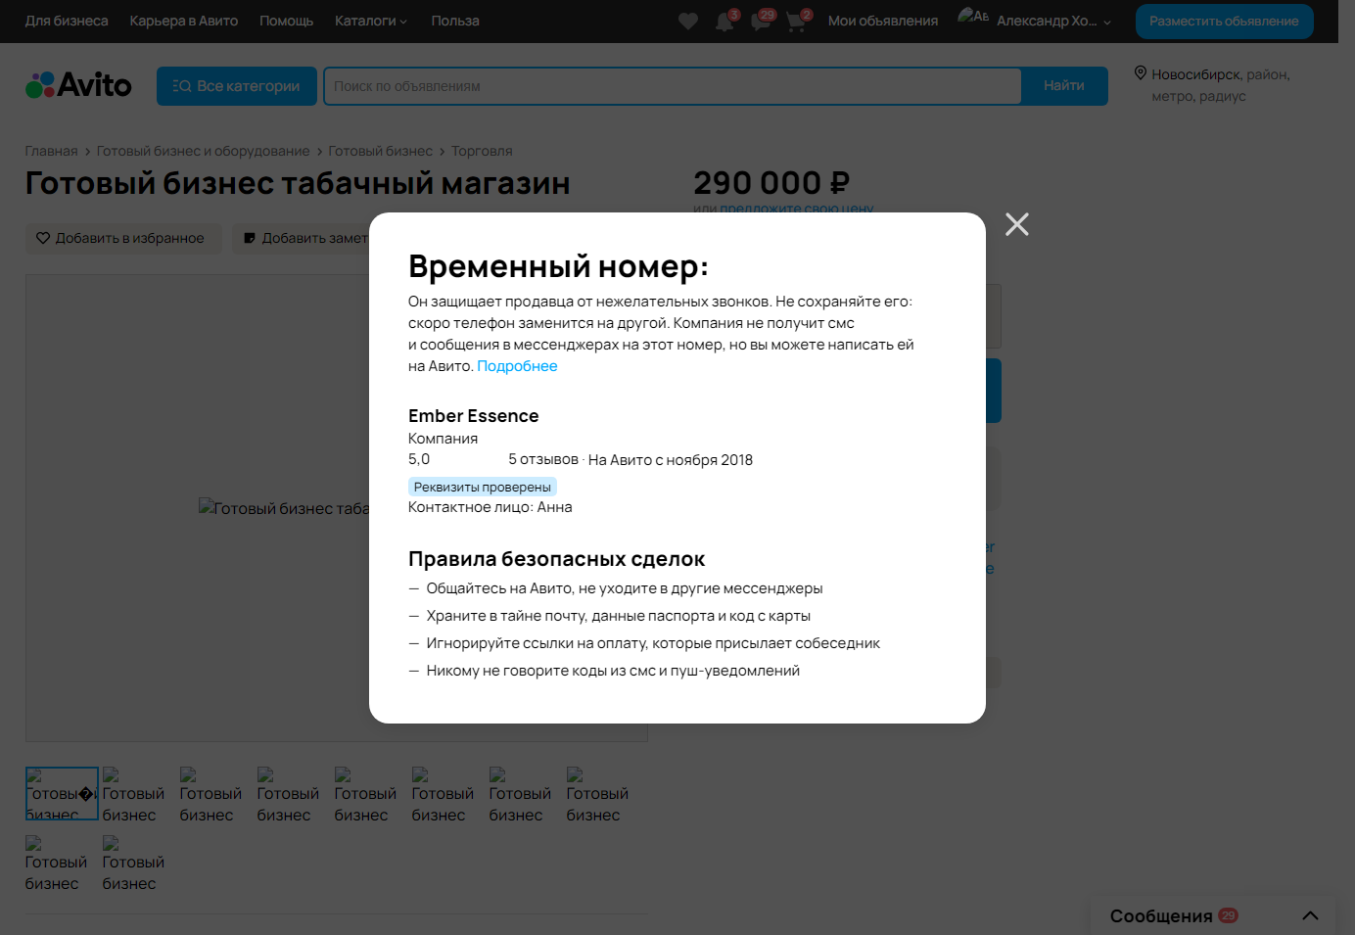
Task: Click price text 290 000 ₽
Action: [x=771, y=182]
